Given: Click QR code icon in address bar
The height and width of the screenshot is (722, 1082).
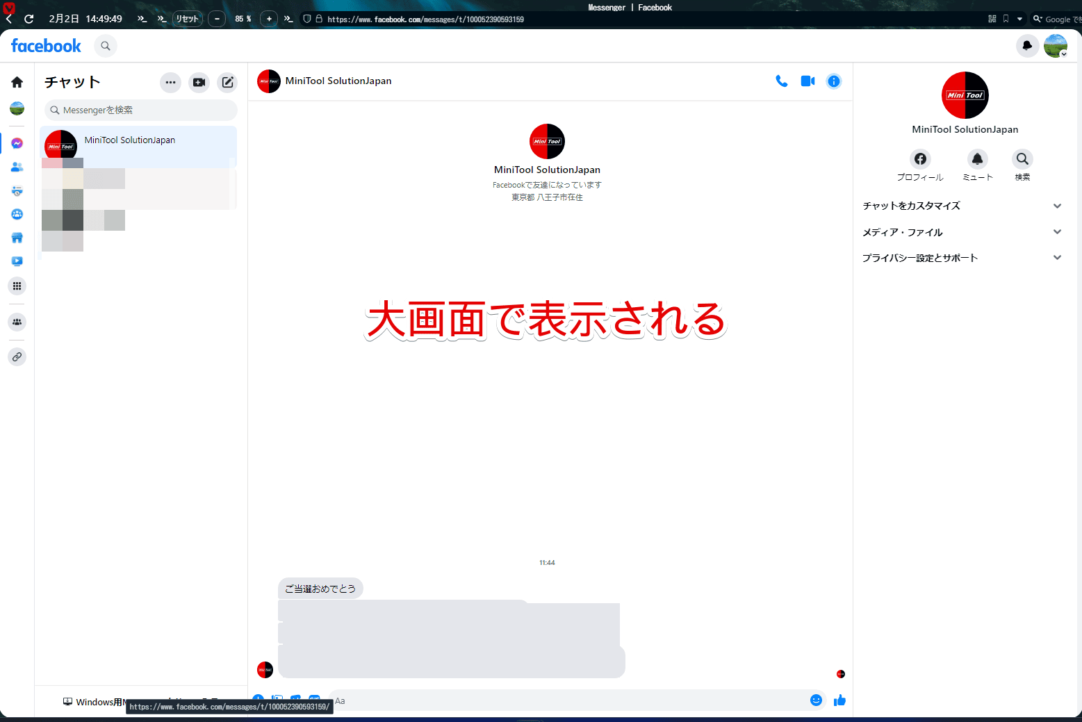Looking at the screenshot, I should 992,19.
